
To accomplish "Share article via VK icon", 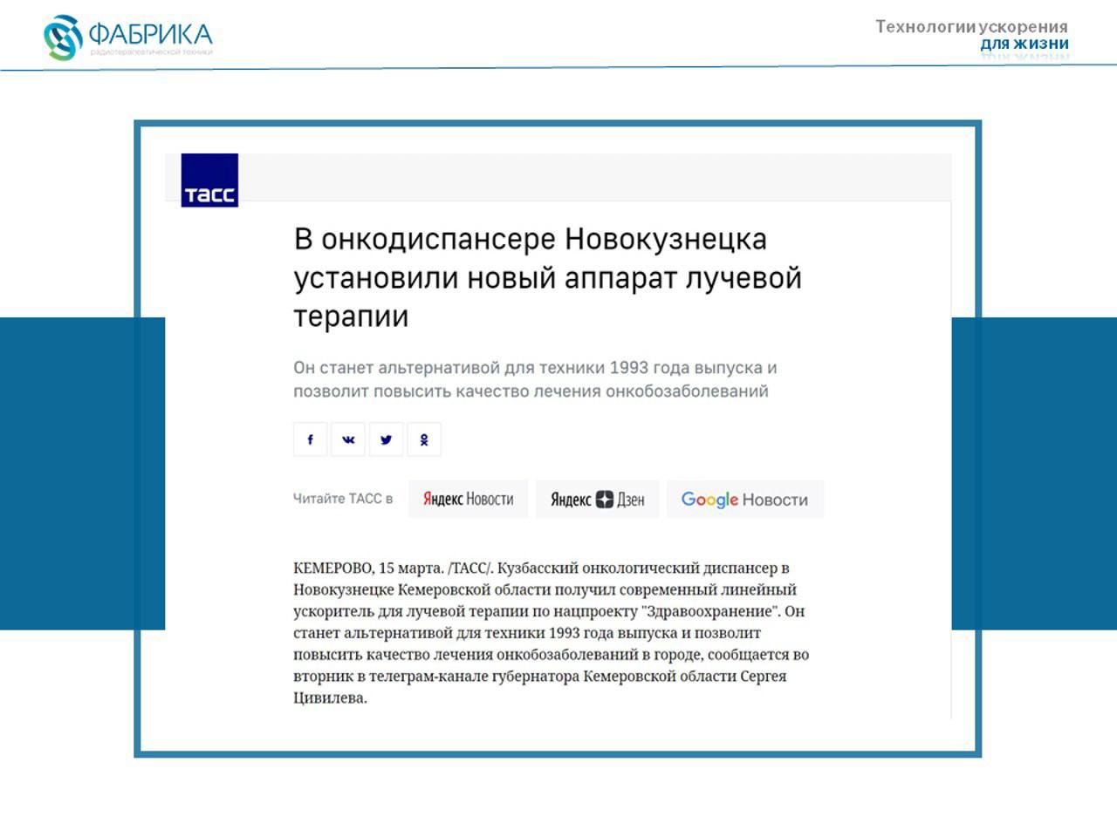I will (348, 439).
